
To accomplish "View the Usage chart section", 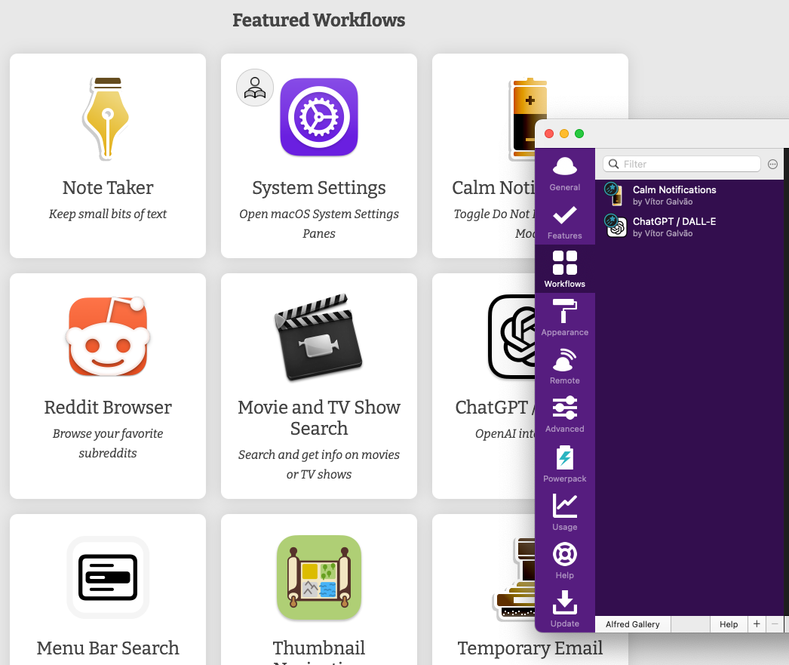I will [x=564, y=511].
